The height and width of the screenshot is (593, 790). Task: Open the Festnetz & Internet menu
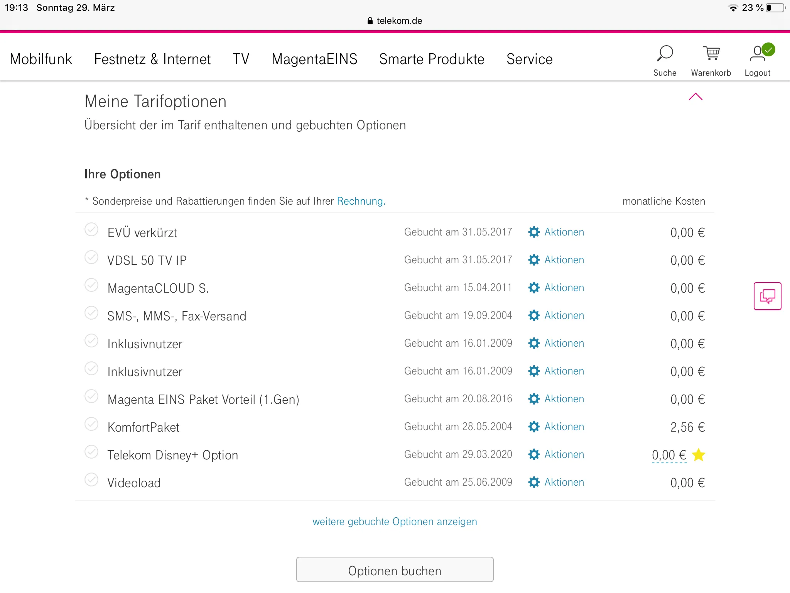152,59
